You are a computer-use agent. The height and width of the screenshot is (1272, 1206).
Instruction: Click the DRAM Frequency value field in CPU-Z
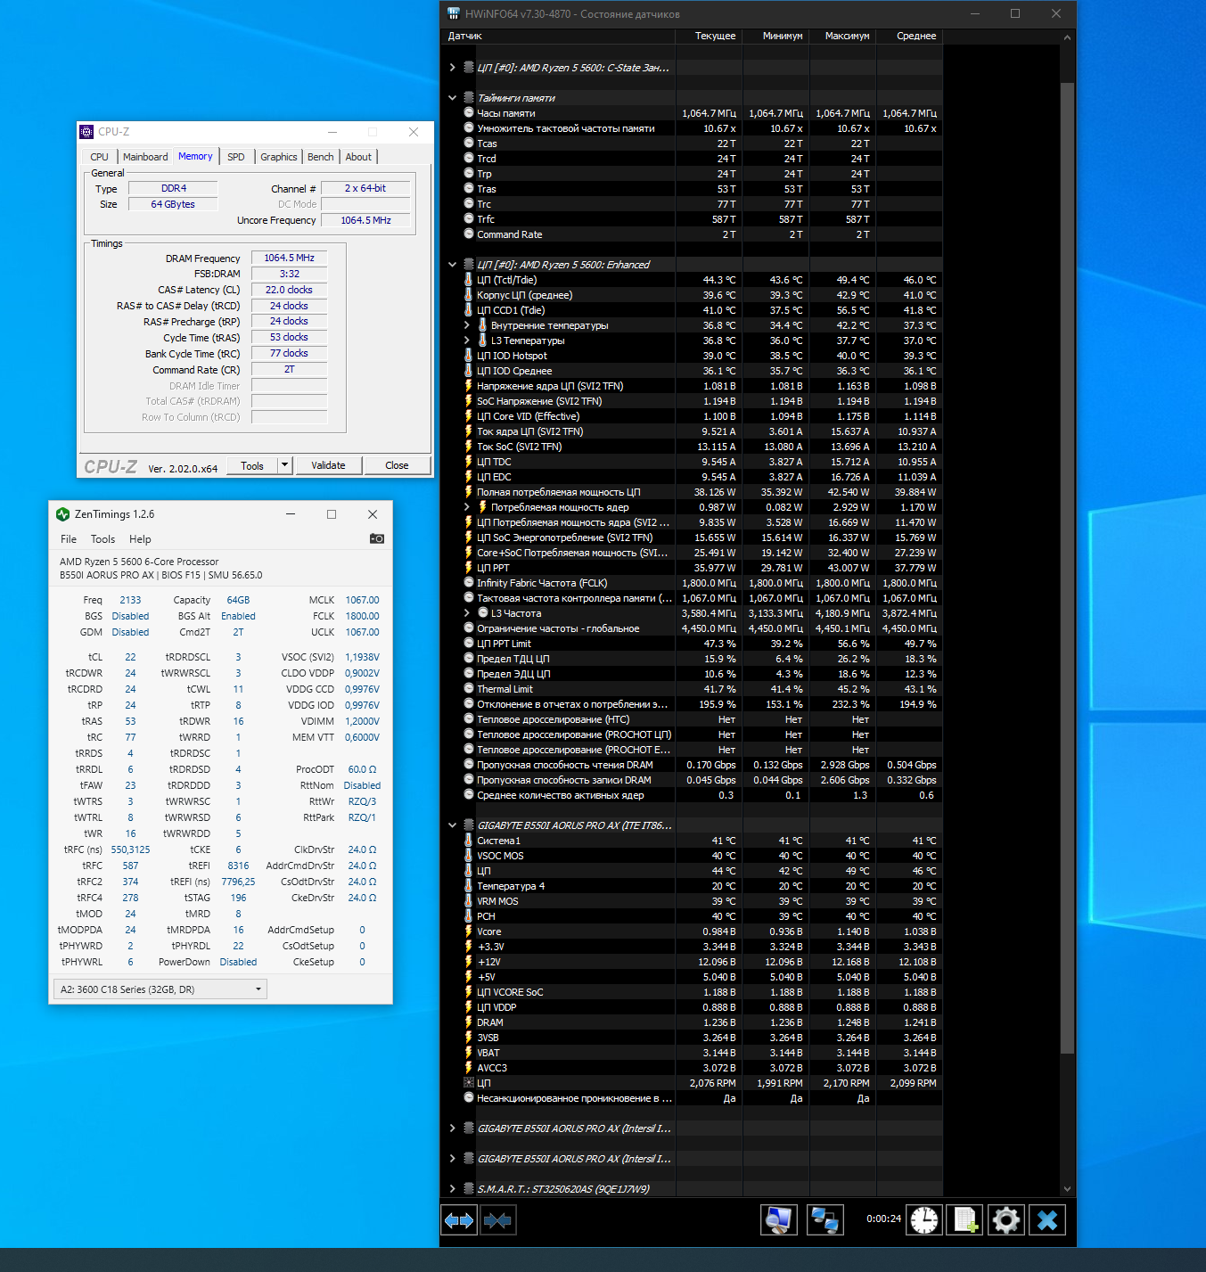289,258
